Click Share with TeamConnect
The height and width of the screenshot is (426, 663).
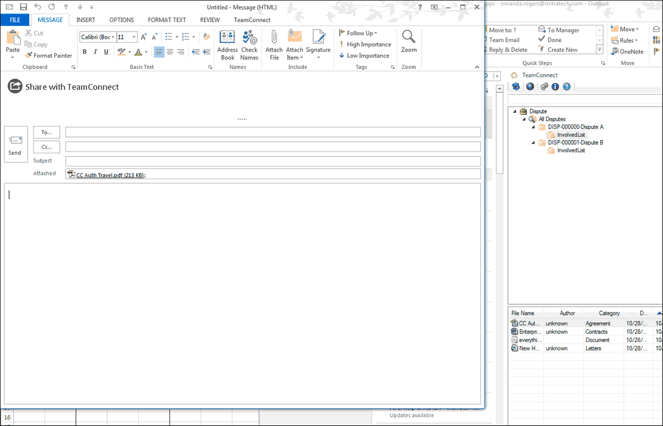(63, 86)
